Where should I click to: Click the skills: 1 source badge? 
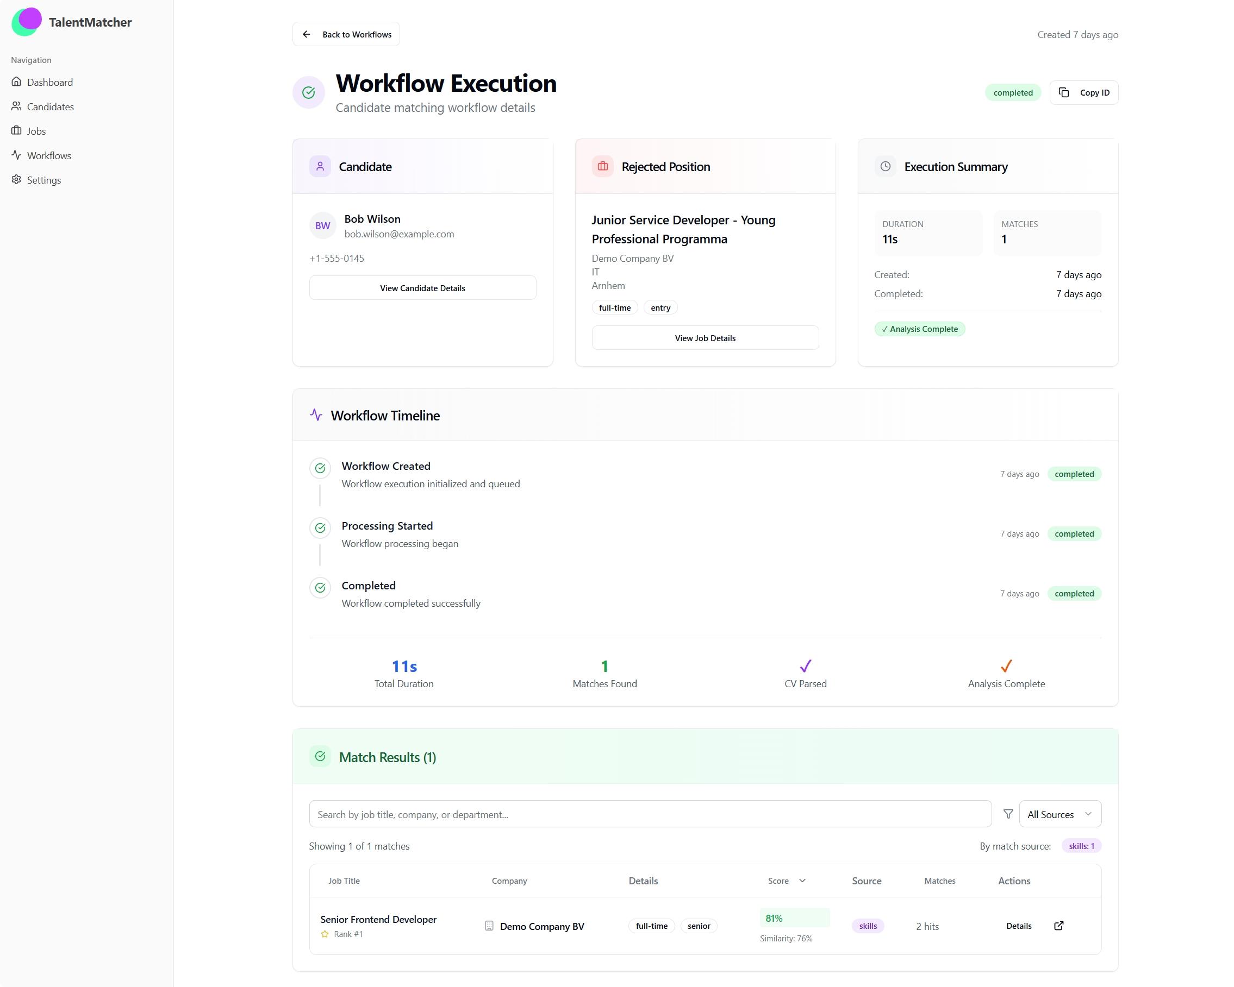pos(1081,846)
